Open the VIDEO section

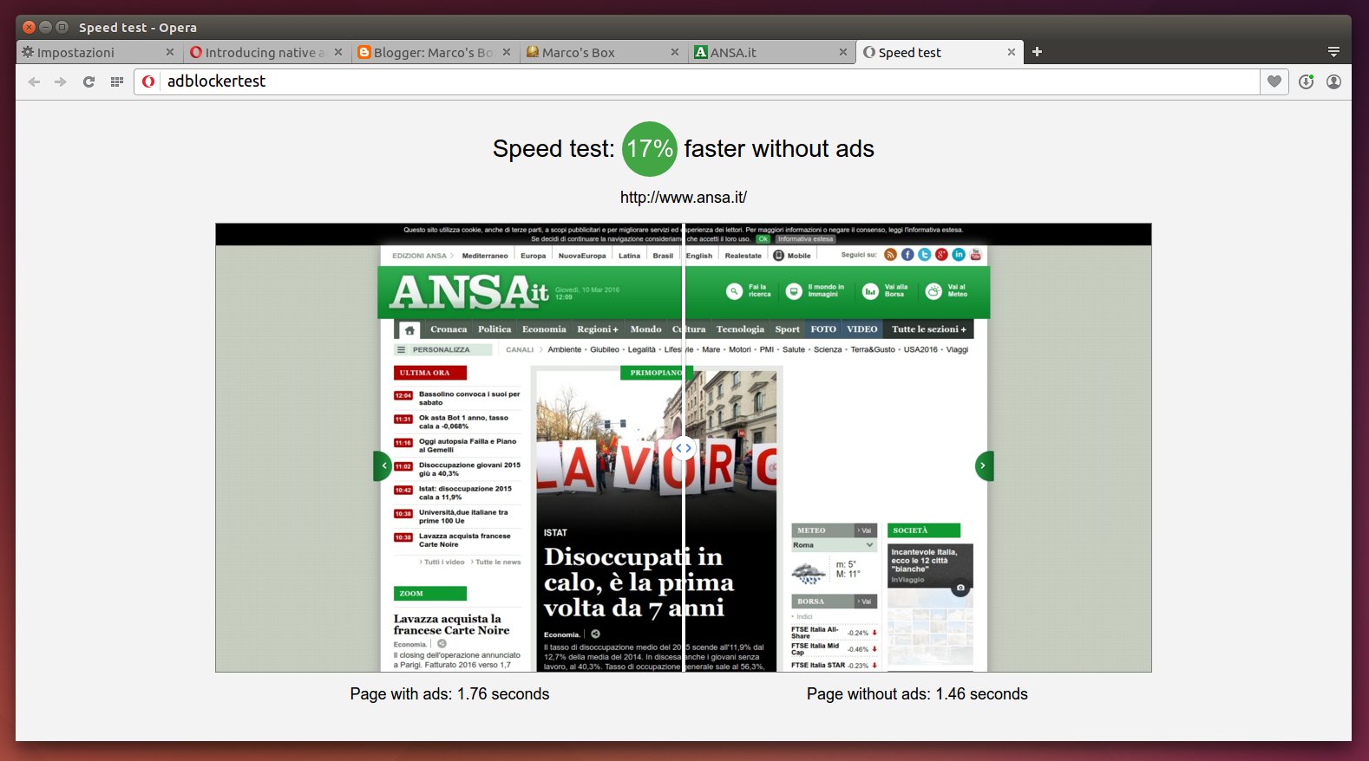click(862, 329)
